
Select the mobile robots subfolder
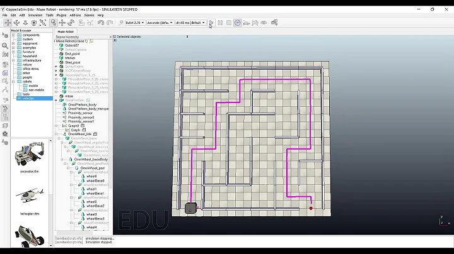point(33,86)
